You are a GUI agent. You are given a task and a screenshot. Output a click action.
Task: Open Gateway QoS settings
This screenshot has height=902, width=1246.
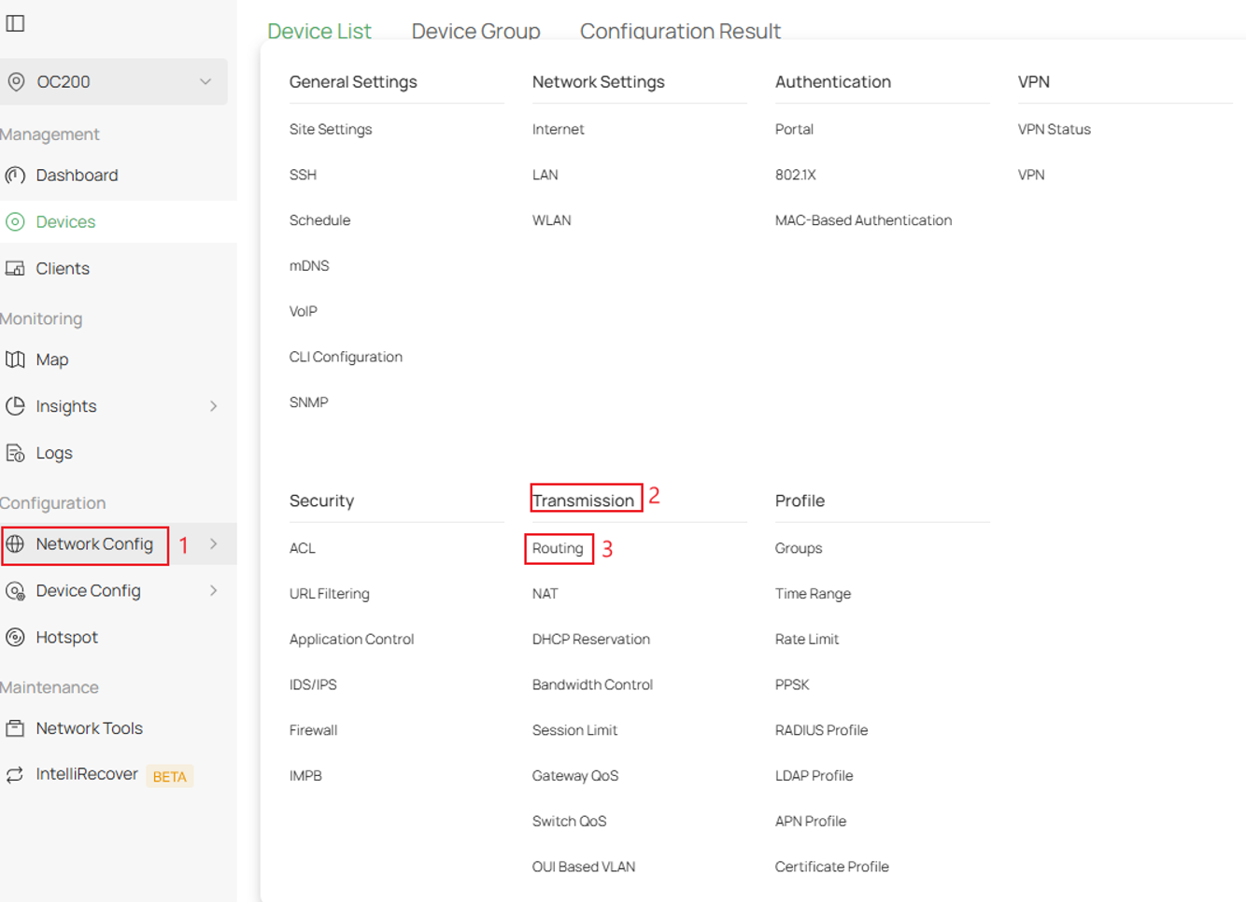575,776
